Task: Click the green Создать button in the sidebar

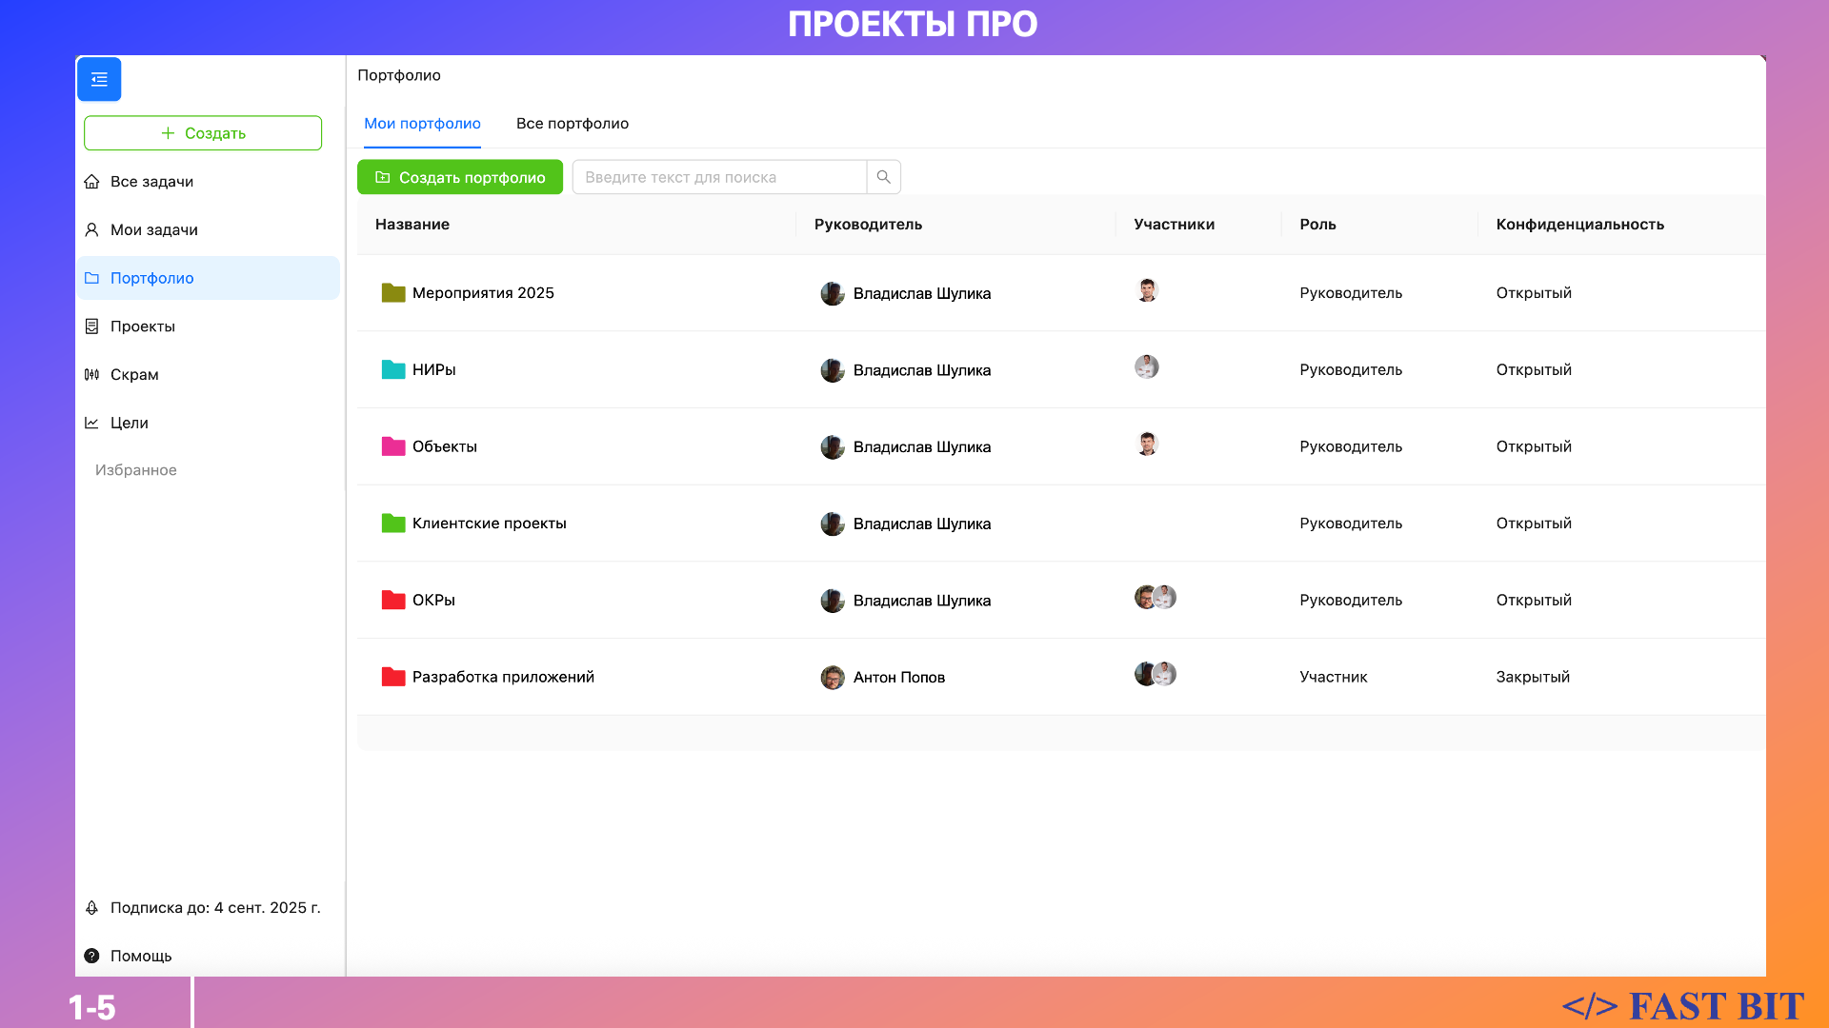Action: [x=203, y=133]
